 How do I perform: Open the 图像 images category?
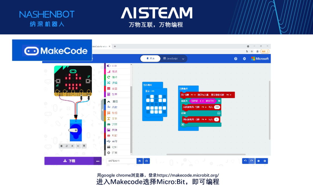coord(118,130)
